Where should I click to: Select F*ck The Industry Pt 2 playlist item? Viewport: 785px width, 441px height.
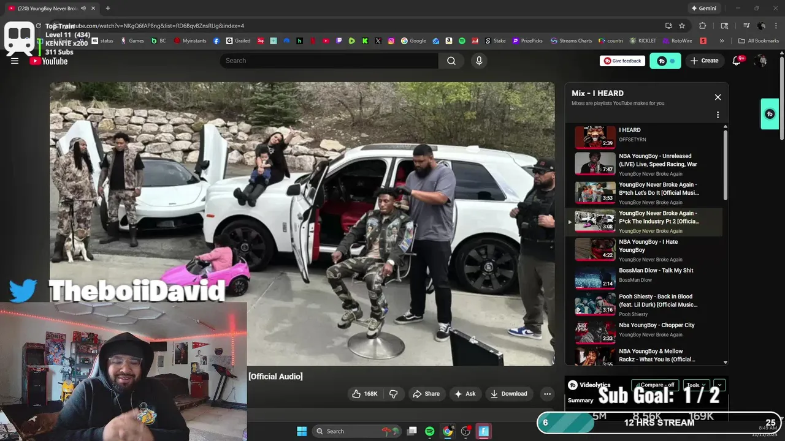coord(645,222)
